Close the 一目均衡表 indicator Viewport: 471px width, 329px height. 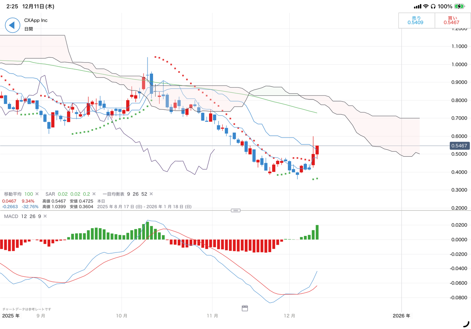tap(151, 194)
